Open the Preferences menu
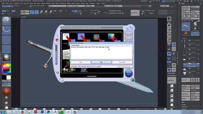This screenshot has height=114, width=203. [63, 3]
